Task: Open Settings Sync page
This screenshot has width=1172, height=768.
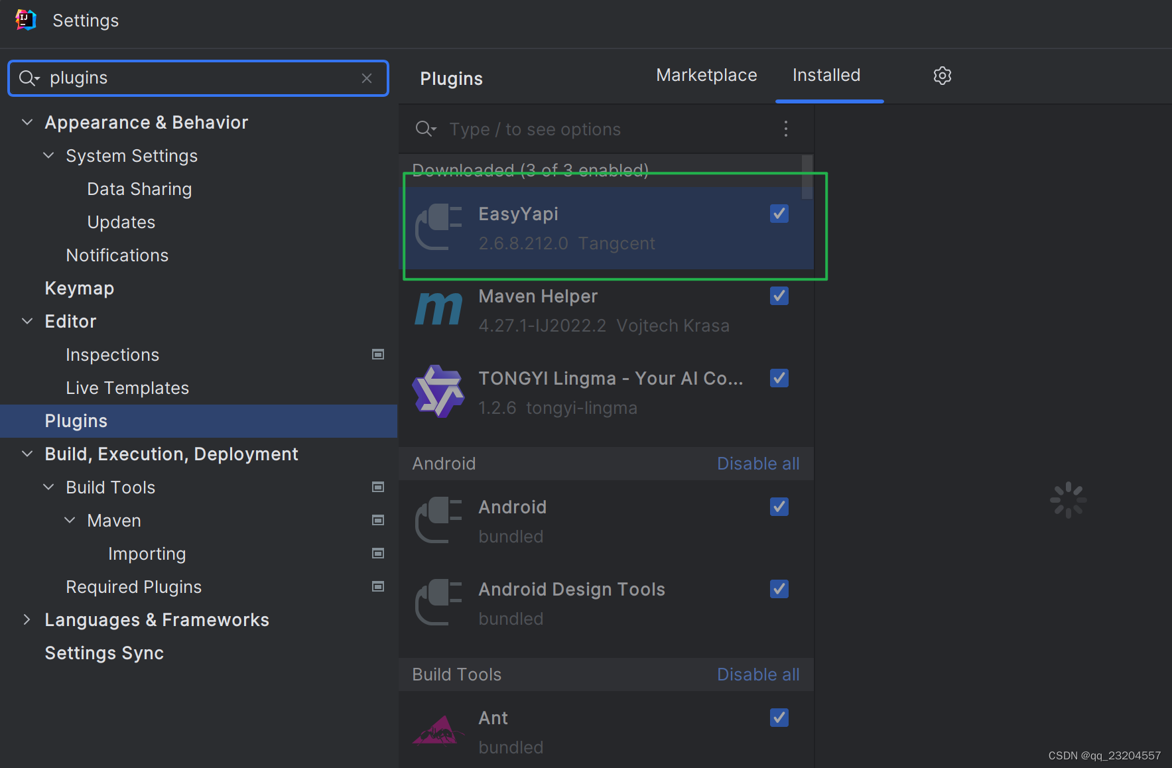Action: (x=104, y=653)
